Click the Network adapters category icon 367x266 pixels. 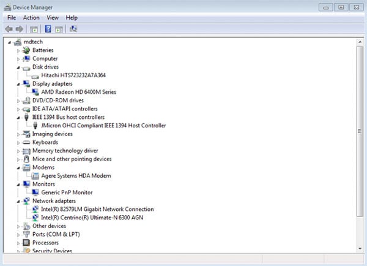[x=26, y=201]
